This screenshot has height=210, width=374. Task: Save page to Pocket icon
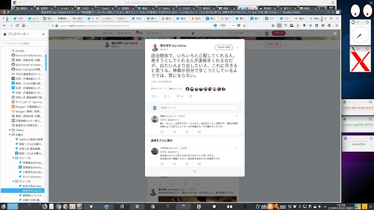click(x=239, y=26)
